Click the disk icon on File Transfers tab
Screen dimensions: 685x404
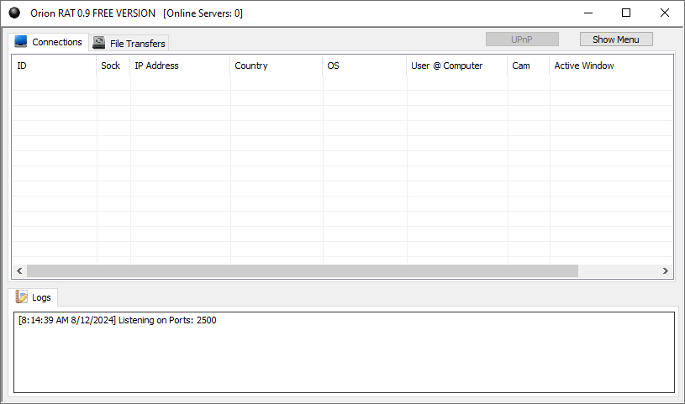[x=99, y=43]
